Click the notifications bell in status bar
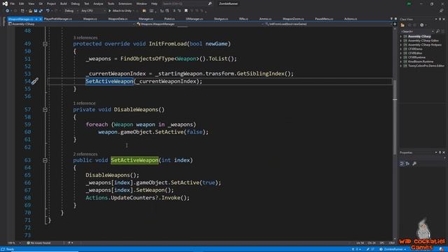448x252 pixels. pos(442,249)
